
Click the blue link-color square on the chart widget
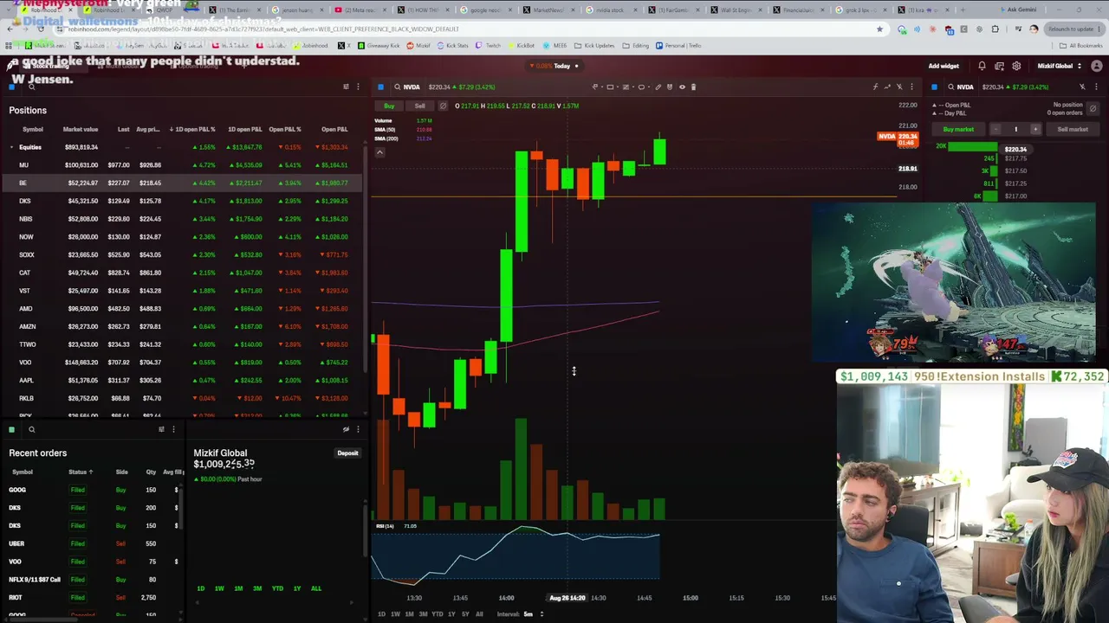click(x=380, y=87)
